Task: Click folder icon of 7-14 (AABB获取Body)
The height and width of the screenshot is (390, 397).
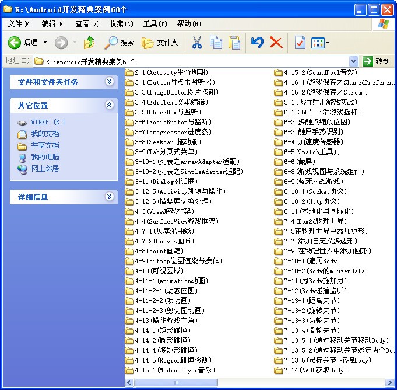Action: 279,371
